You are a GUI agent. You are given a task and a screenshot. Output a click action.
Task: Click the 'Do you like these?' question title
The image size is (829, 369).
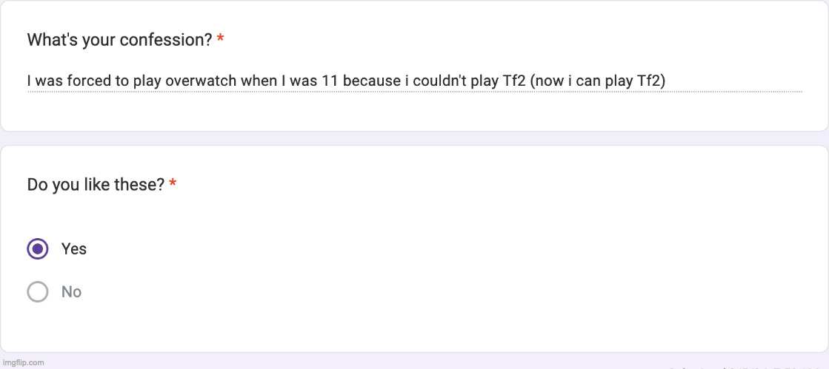coord(96,184)
